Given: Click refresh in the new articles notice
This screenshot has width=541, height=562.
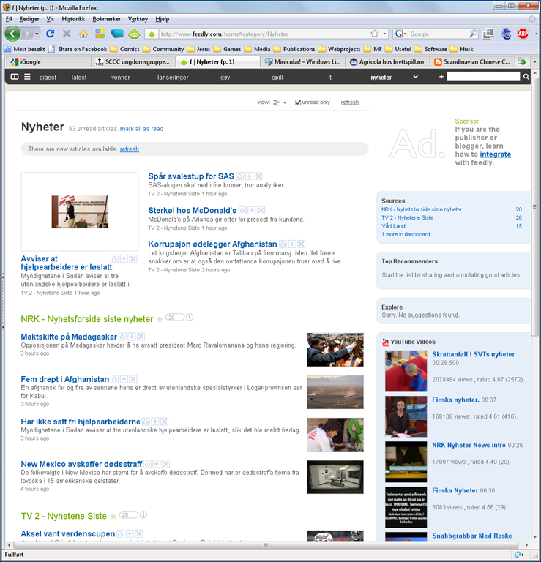Looking at the screenshot, I should click(129, 149).
